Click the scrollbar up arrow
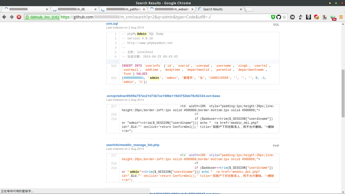The image size is (345, 194). (x=343, y=24)
